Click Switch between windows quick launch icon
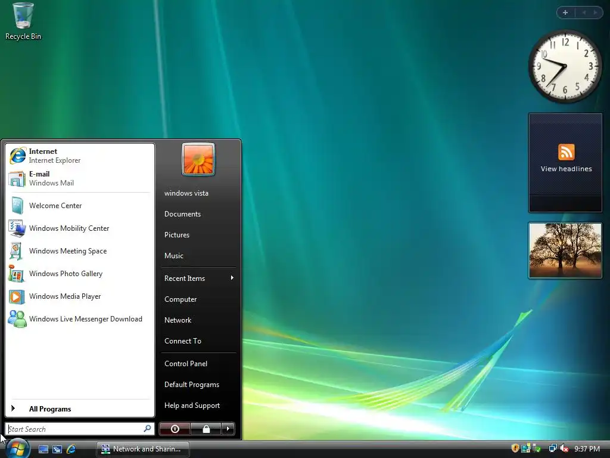Screen dimensions: 610x458 (x=57, y=449)
